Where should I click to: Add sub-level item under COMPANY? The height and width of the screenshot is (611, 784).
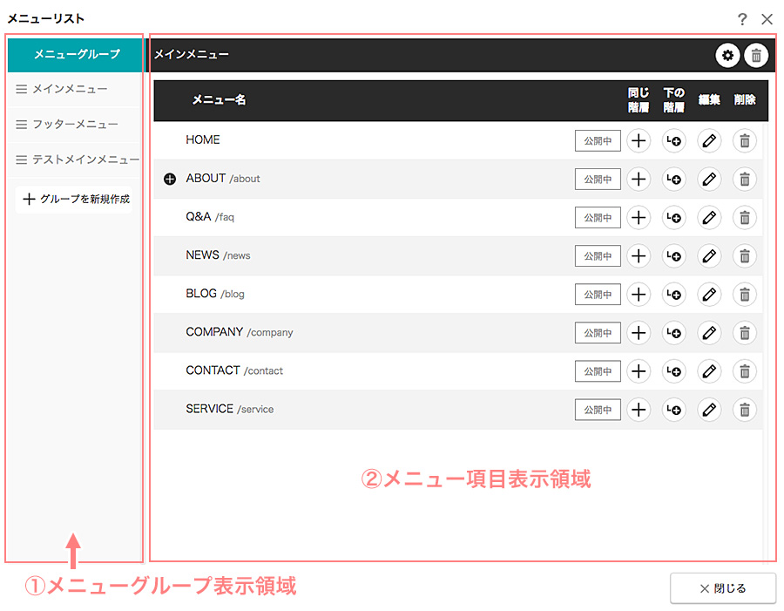point(674,333)
